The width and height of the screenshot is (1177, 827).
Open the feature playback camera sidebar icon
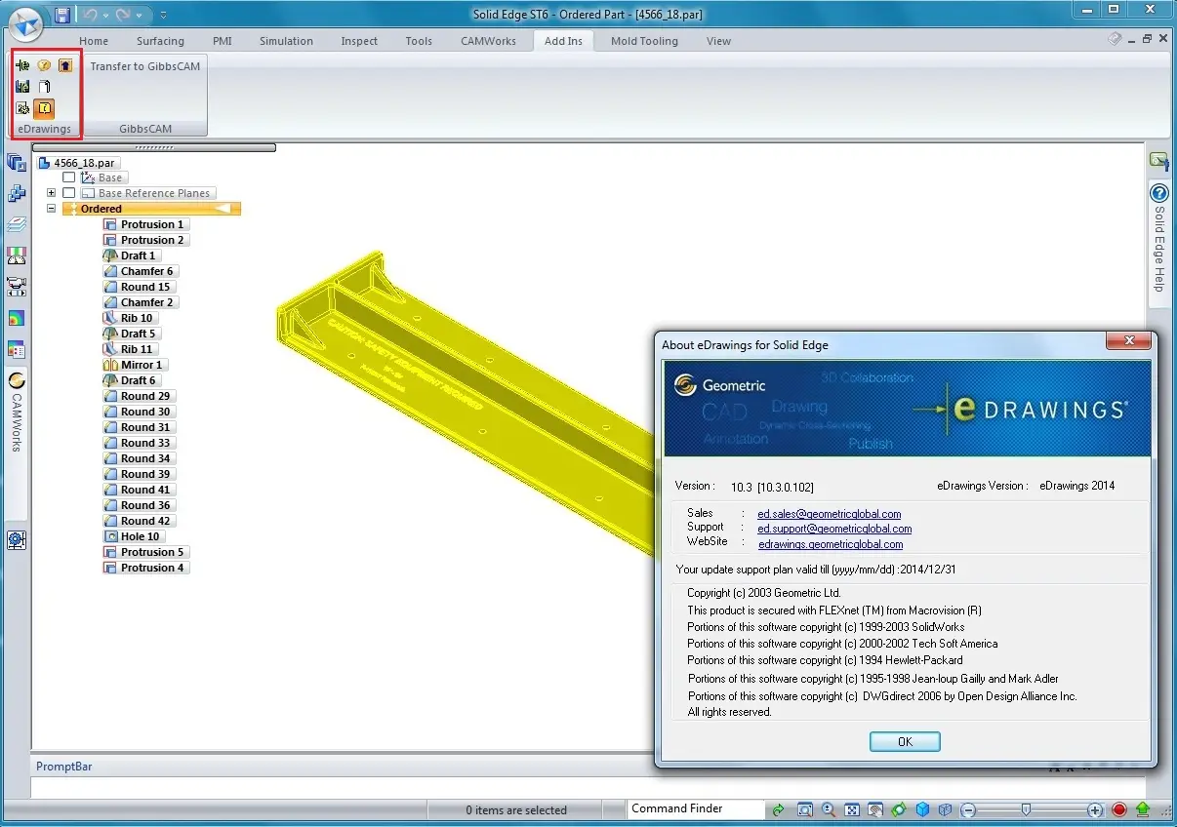[x=17, y=287]
